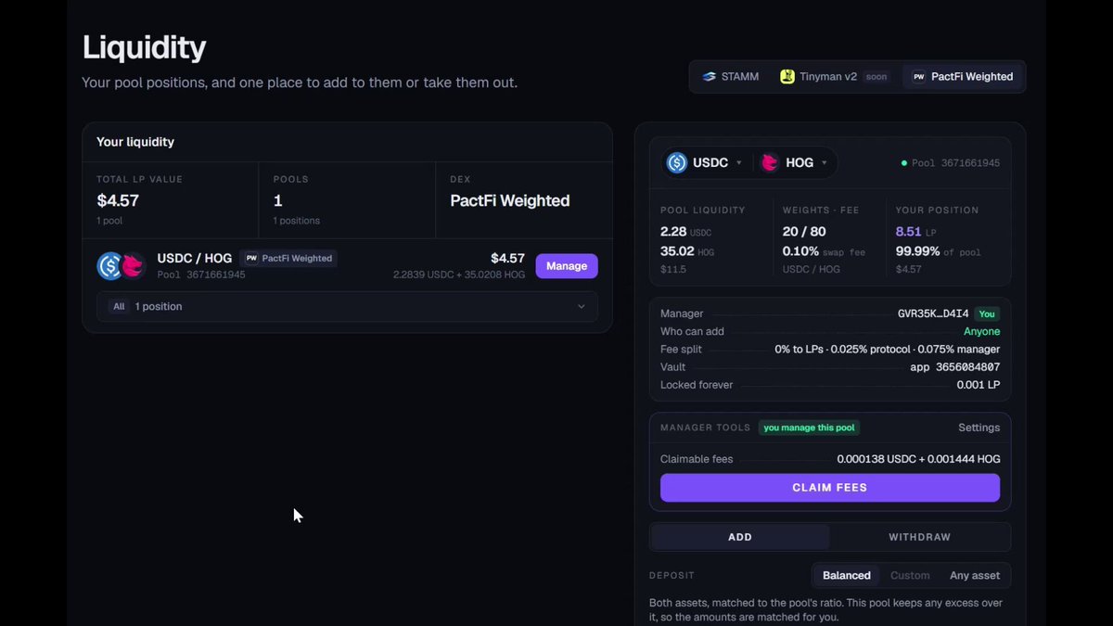Click Manage for the USDC / HOG pool
The height and width of the screenshot is (626, 1113).
567,266
